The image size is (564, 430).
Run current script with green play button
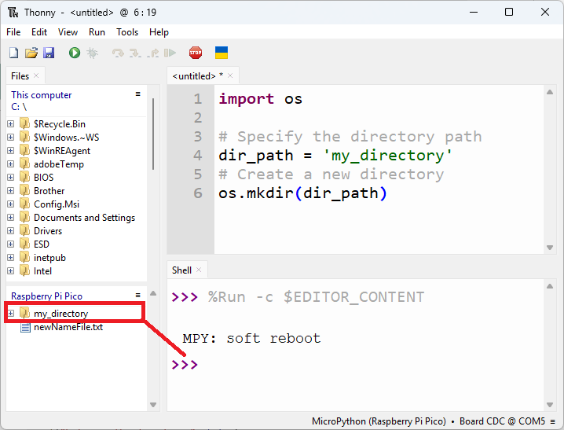[75, 53]
